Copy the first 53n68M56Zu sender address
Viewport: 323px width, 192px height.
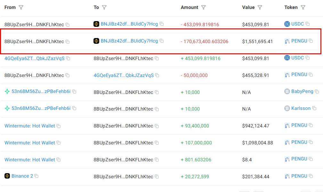tap(74, 92)
